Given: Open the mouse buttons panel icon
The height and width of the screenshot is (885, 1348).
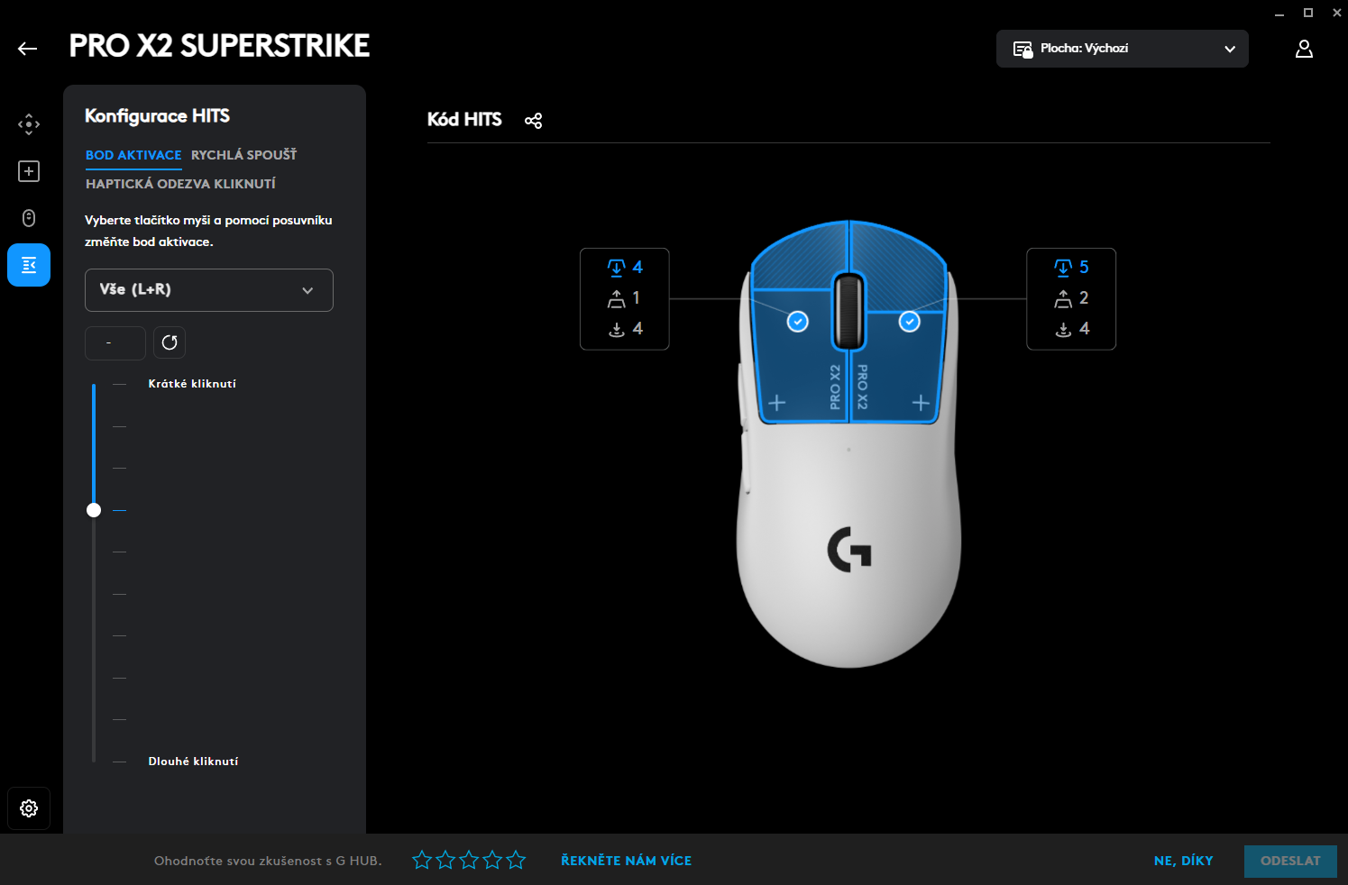Looking at the screenshot, I should pyautogui.click(x=29, y=218).
